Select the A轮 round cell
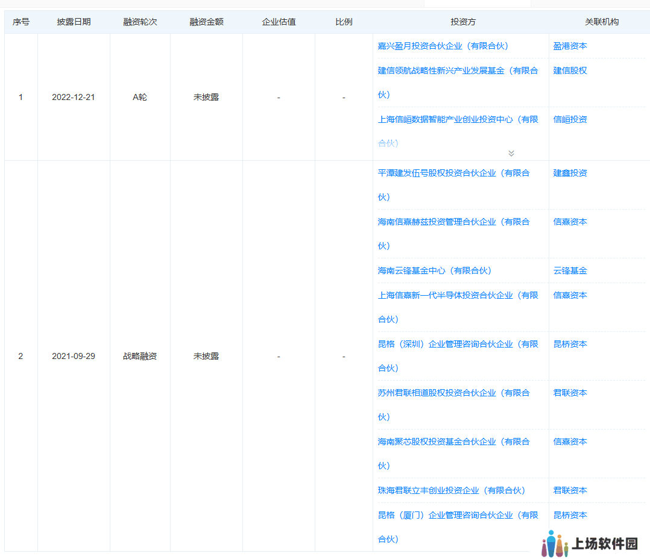The image size is (650, 559). point(140,98)
